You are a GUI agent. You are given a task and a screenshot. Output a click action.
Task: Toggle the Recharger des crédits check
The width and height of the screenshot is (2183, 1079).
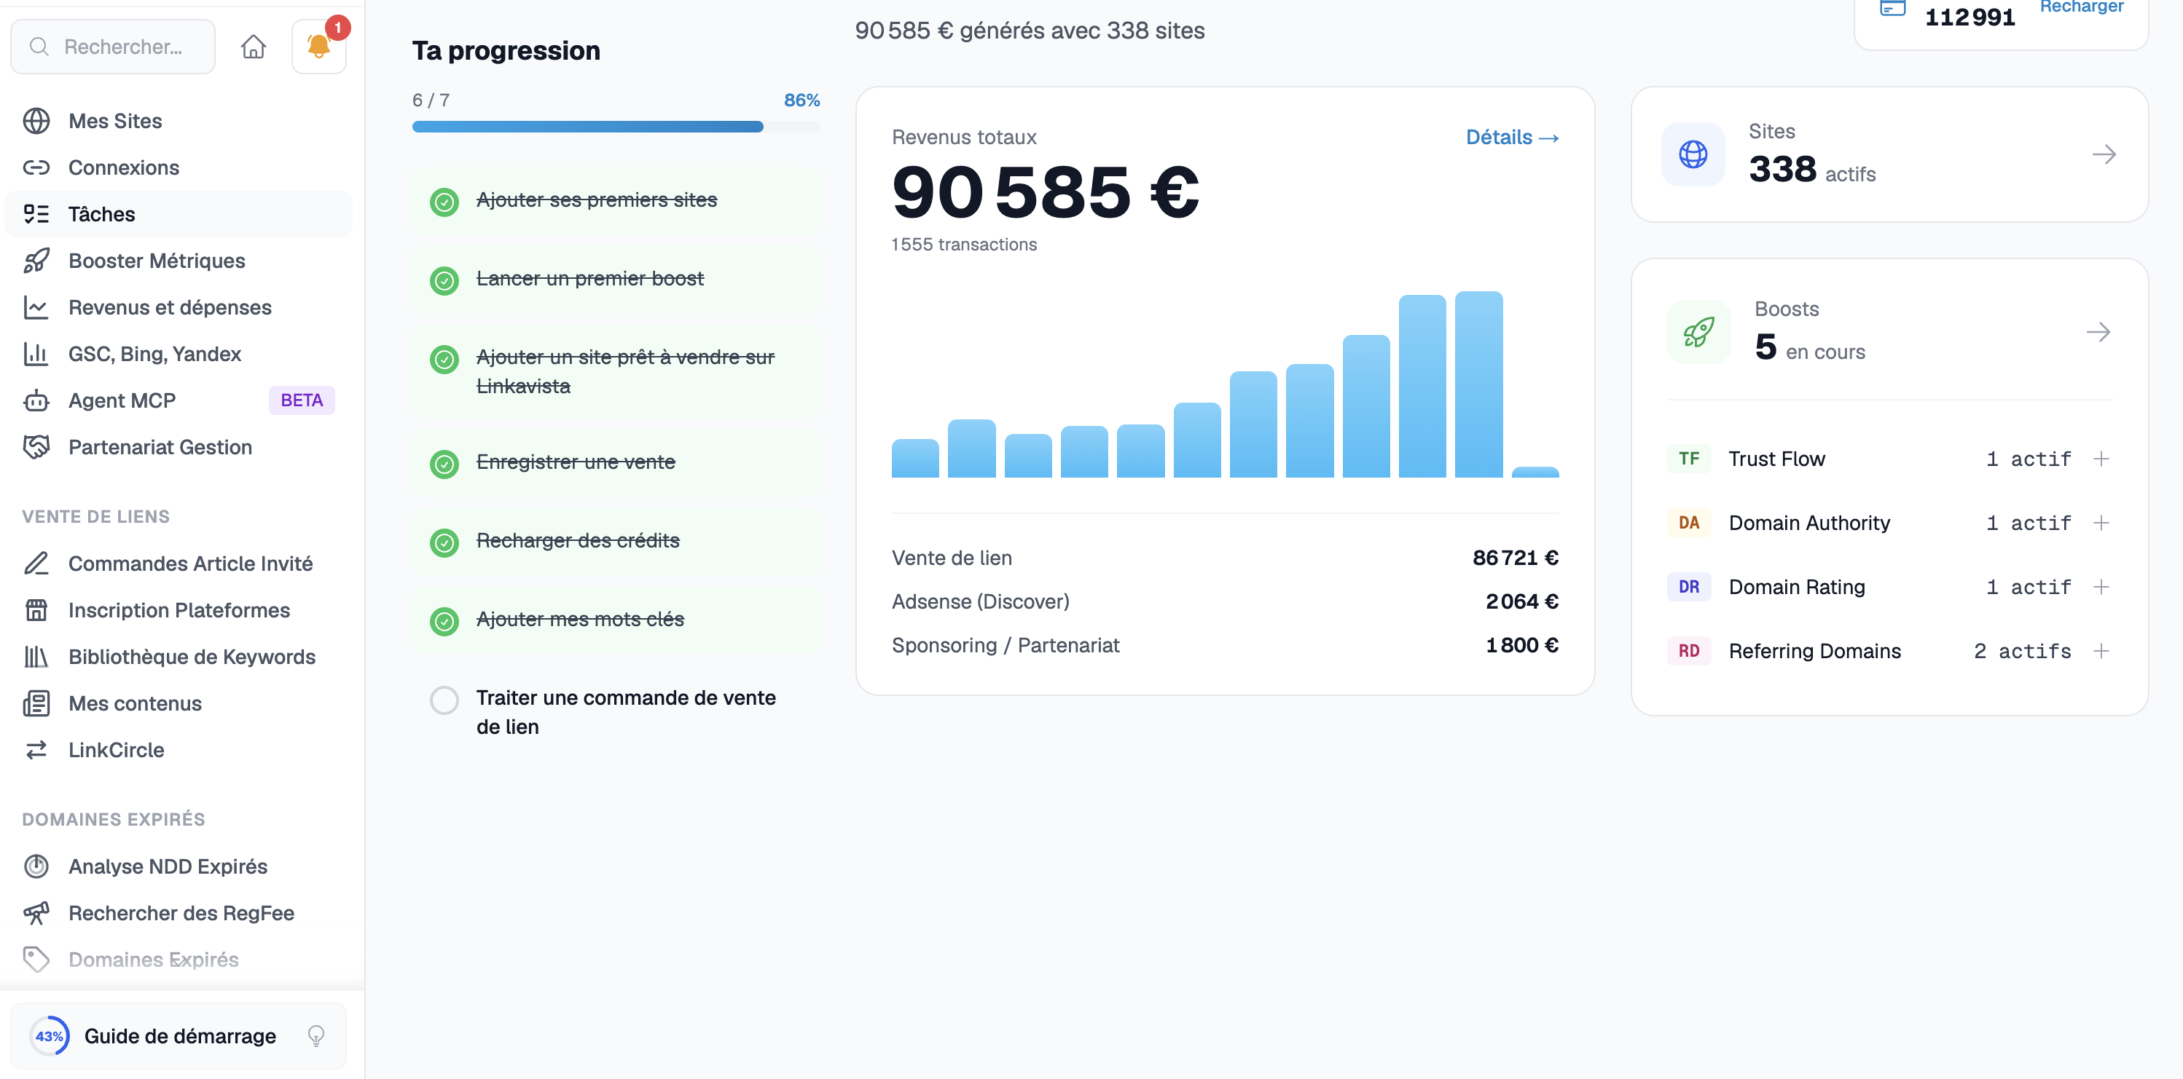coord(444,543)
